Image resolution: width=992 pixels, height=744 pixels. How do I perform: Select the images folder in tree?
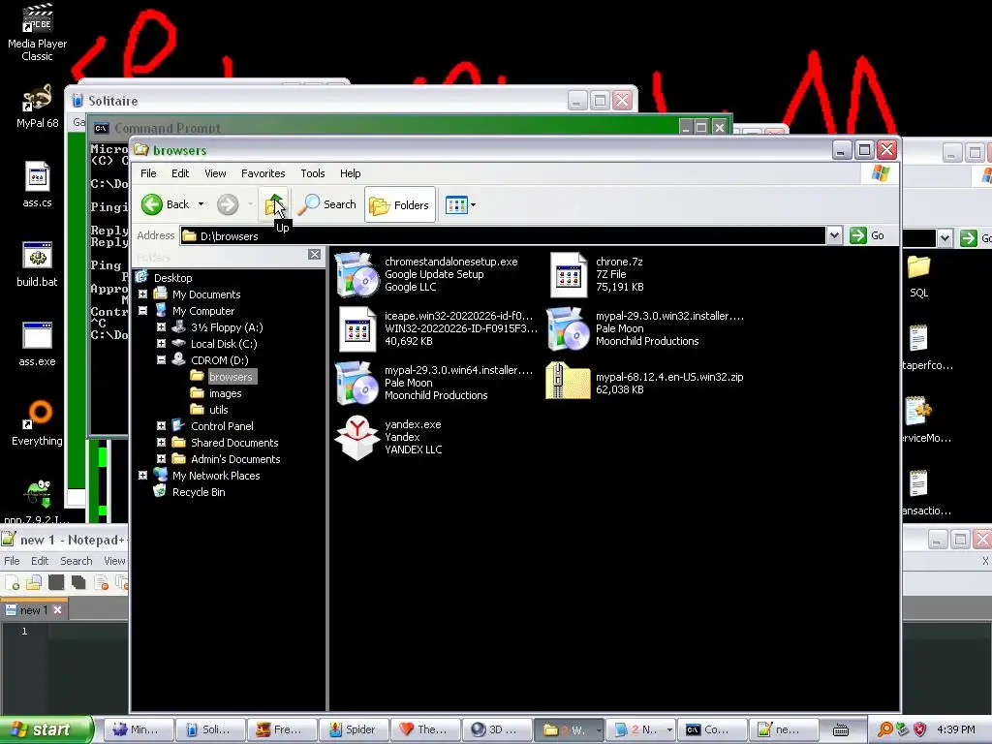pos(225,393)
